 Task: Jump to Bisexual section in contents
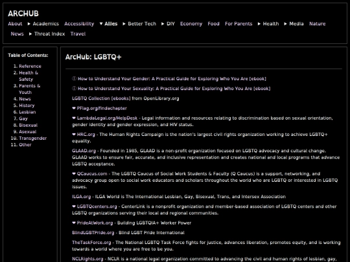point(29,126)
